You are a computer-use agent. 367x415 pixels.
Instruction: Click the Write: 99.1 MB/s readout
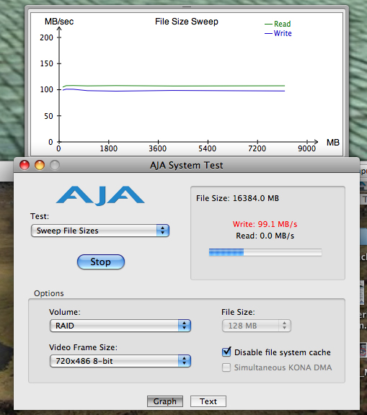[x=265, y=224]
